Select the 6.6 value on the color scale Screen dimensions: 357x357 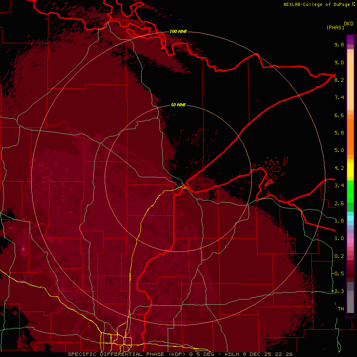(x=339, y=115)
